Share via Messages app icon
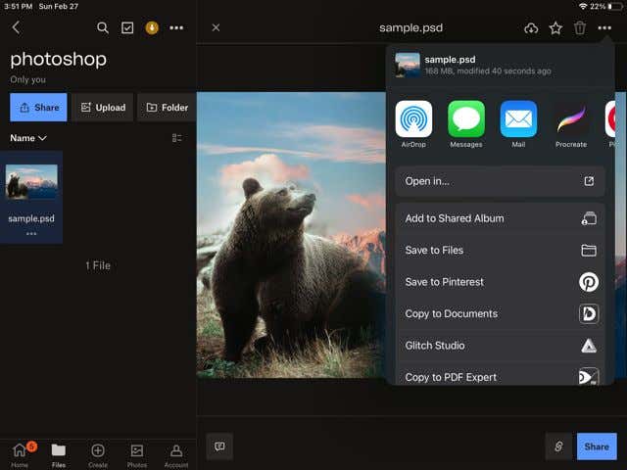Screen dimensions: 627x470 [466, 119]
